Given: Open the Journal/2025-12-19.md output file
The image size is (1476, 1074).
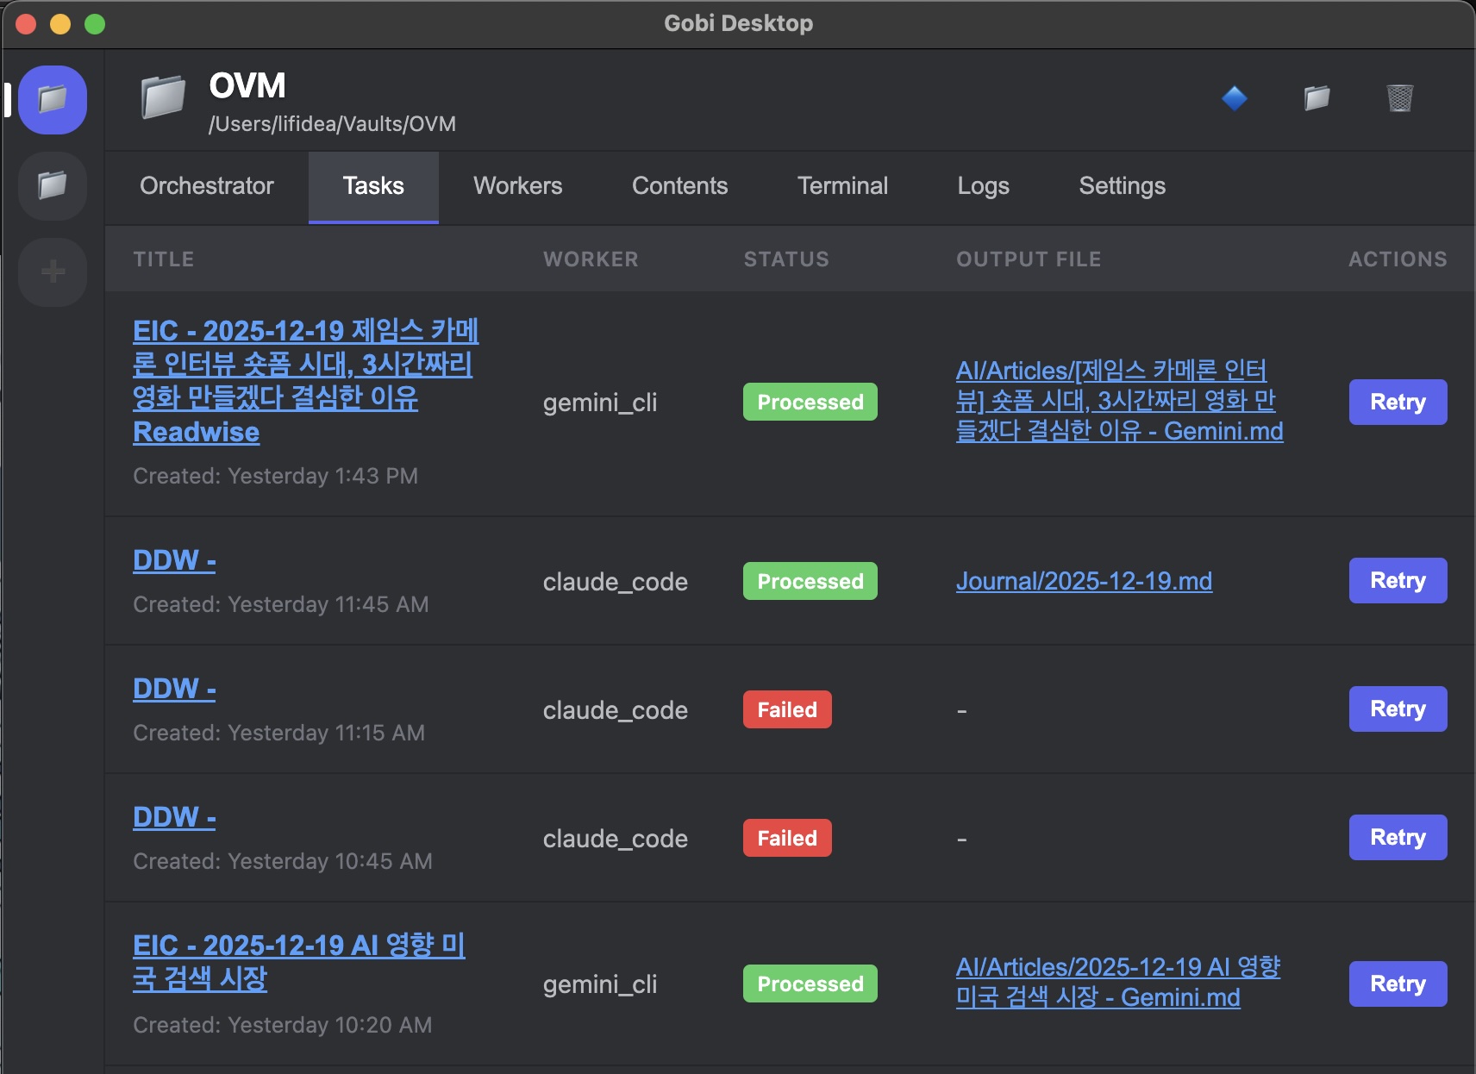Looking at the screenshot, I should click(x=1084, y=582).
